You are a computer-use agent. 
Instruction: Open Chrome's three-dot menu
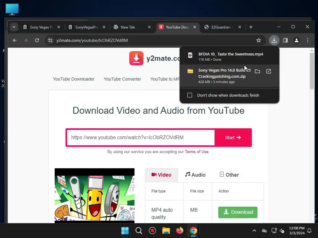(308, 40)
